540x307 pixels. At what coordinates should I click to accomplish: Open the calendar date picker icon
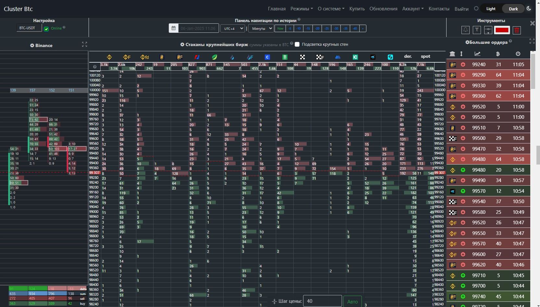tap(174, 28)
